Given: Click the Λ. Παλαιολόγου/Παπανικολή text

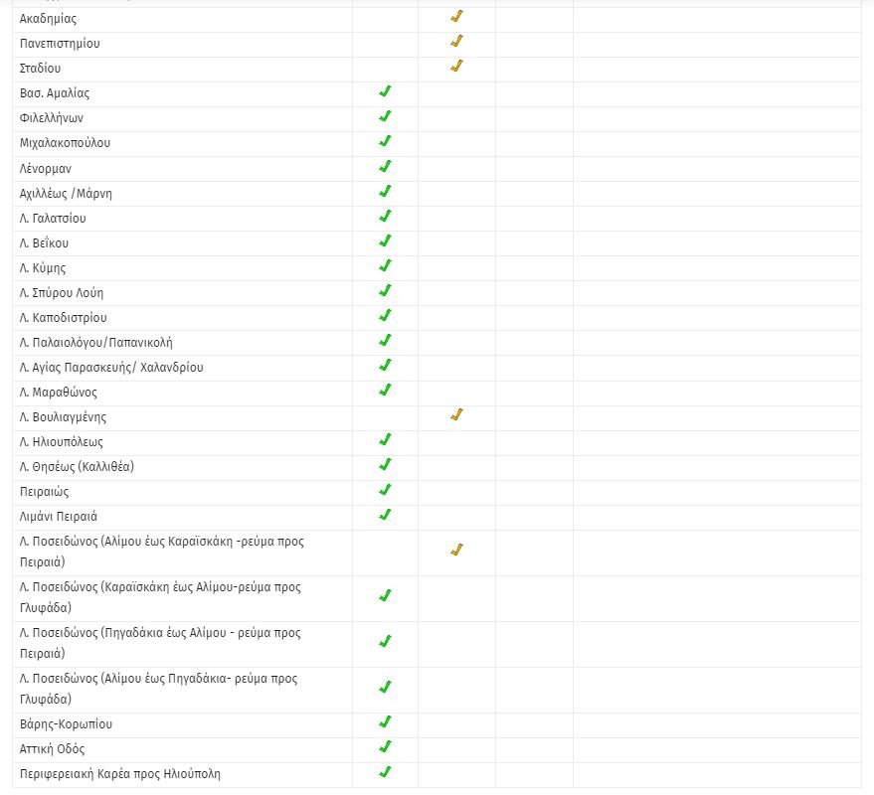Looking at the screenshot, I should click(x=96, y=343).
